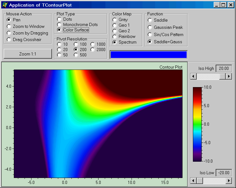The width and height of the screenshot is (236, 188).
Task: Enable the Drag Crosshair option
Action: tap(9, 40)
